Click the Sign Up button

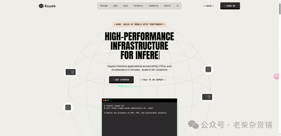(230, 6)
